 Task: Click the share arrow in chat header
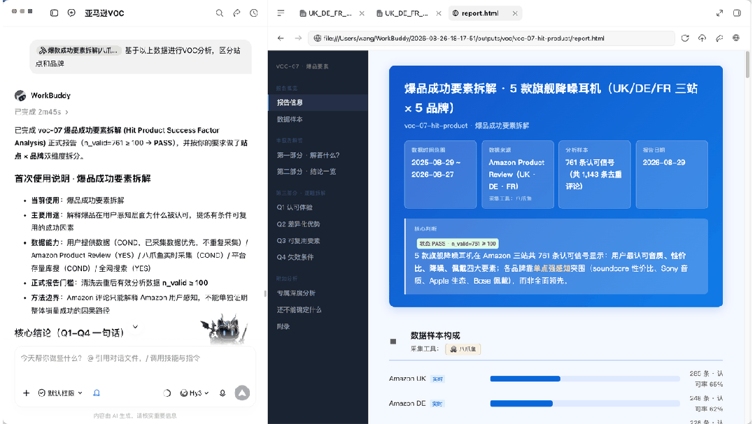coord(237,13)
